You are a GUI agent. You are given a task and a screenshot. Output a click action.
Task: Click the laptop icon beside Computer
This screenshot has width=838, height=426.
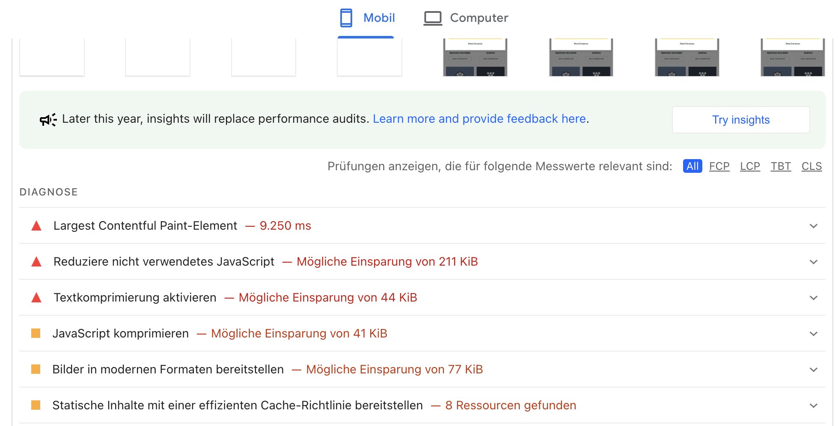433,18
